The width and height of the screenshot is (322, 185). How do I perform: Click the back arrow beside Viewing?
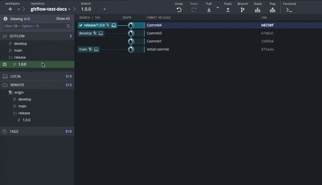5,19
